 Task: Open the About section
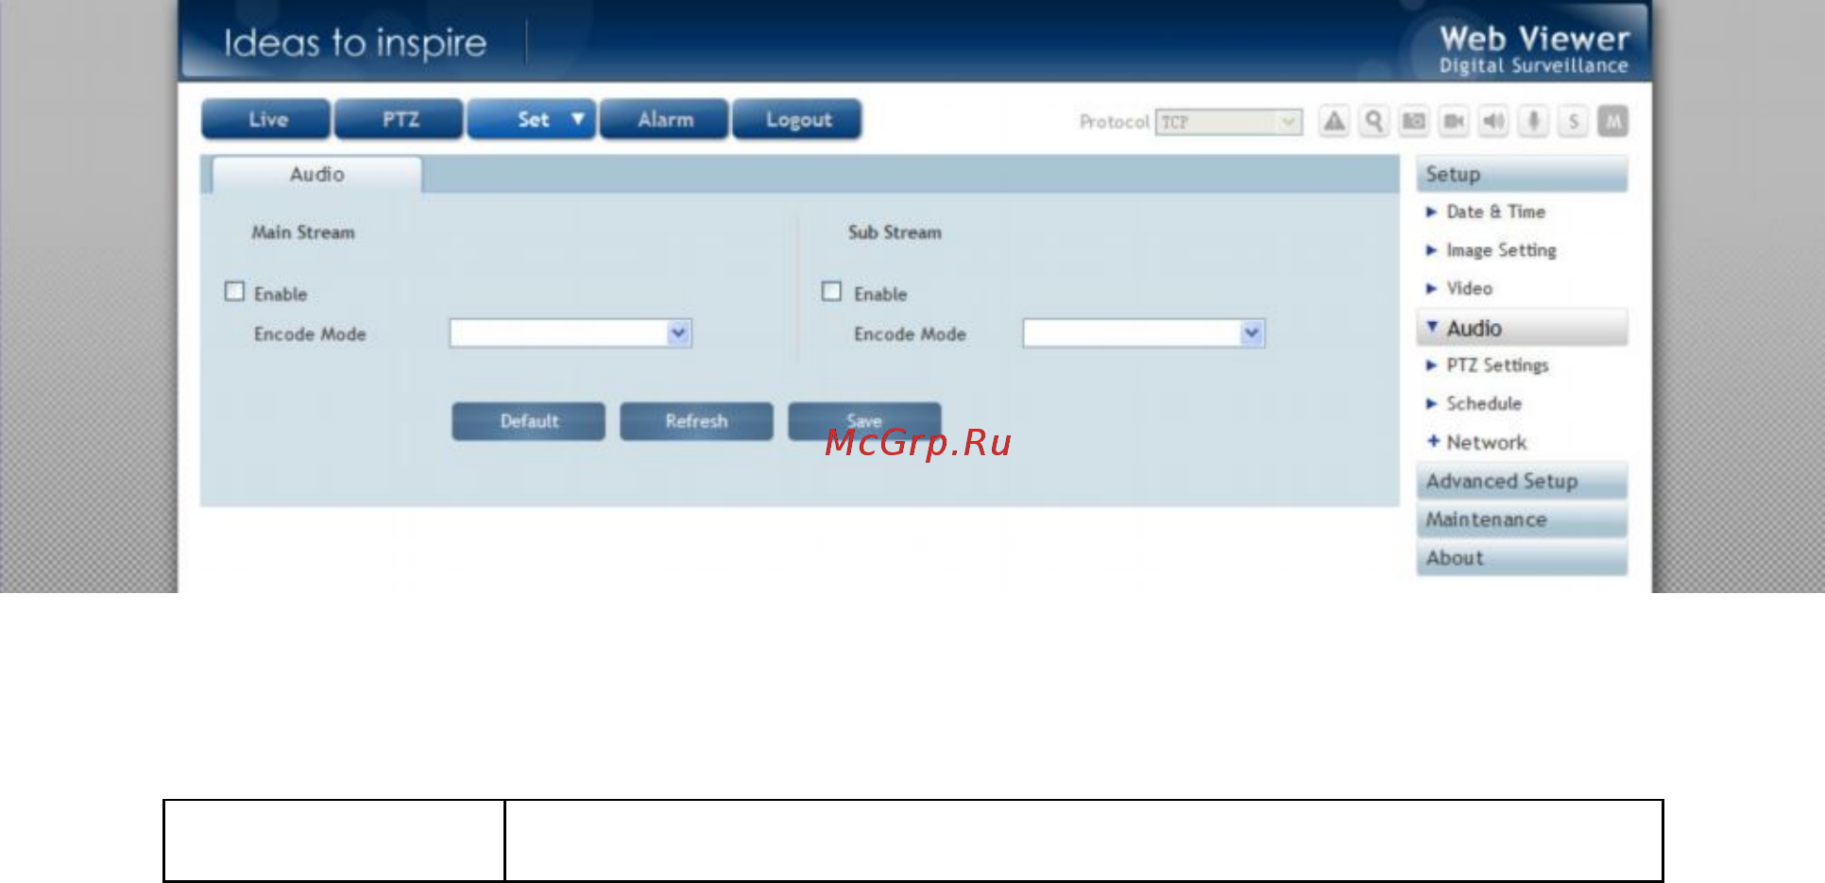1522,558
